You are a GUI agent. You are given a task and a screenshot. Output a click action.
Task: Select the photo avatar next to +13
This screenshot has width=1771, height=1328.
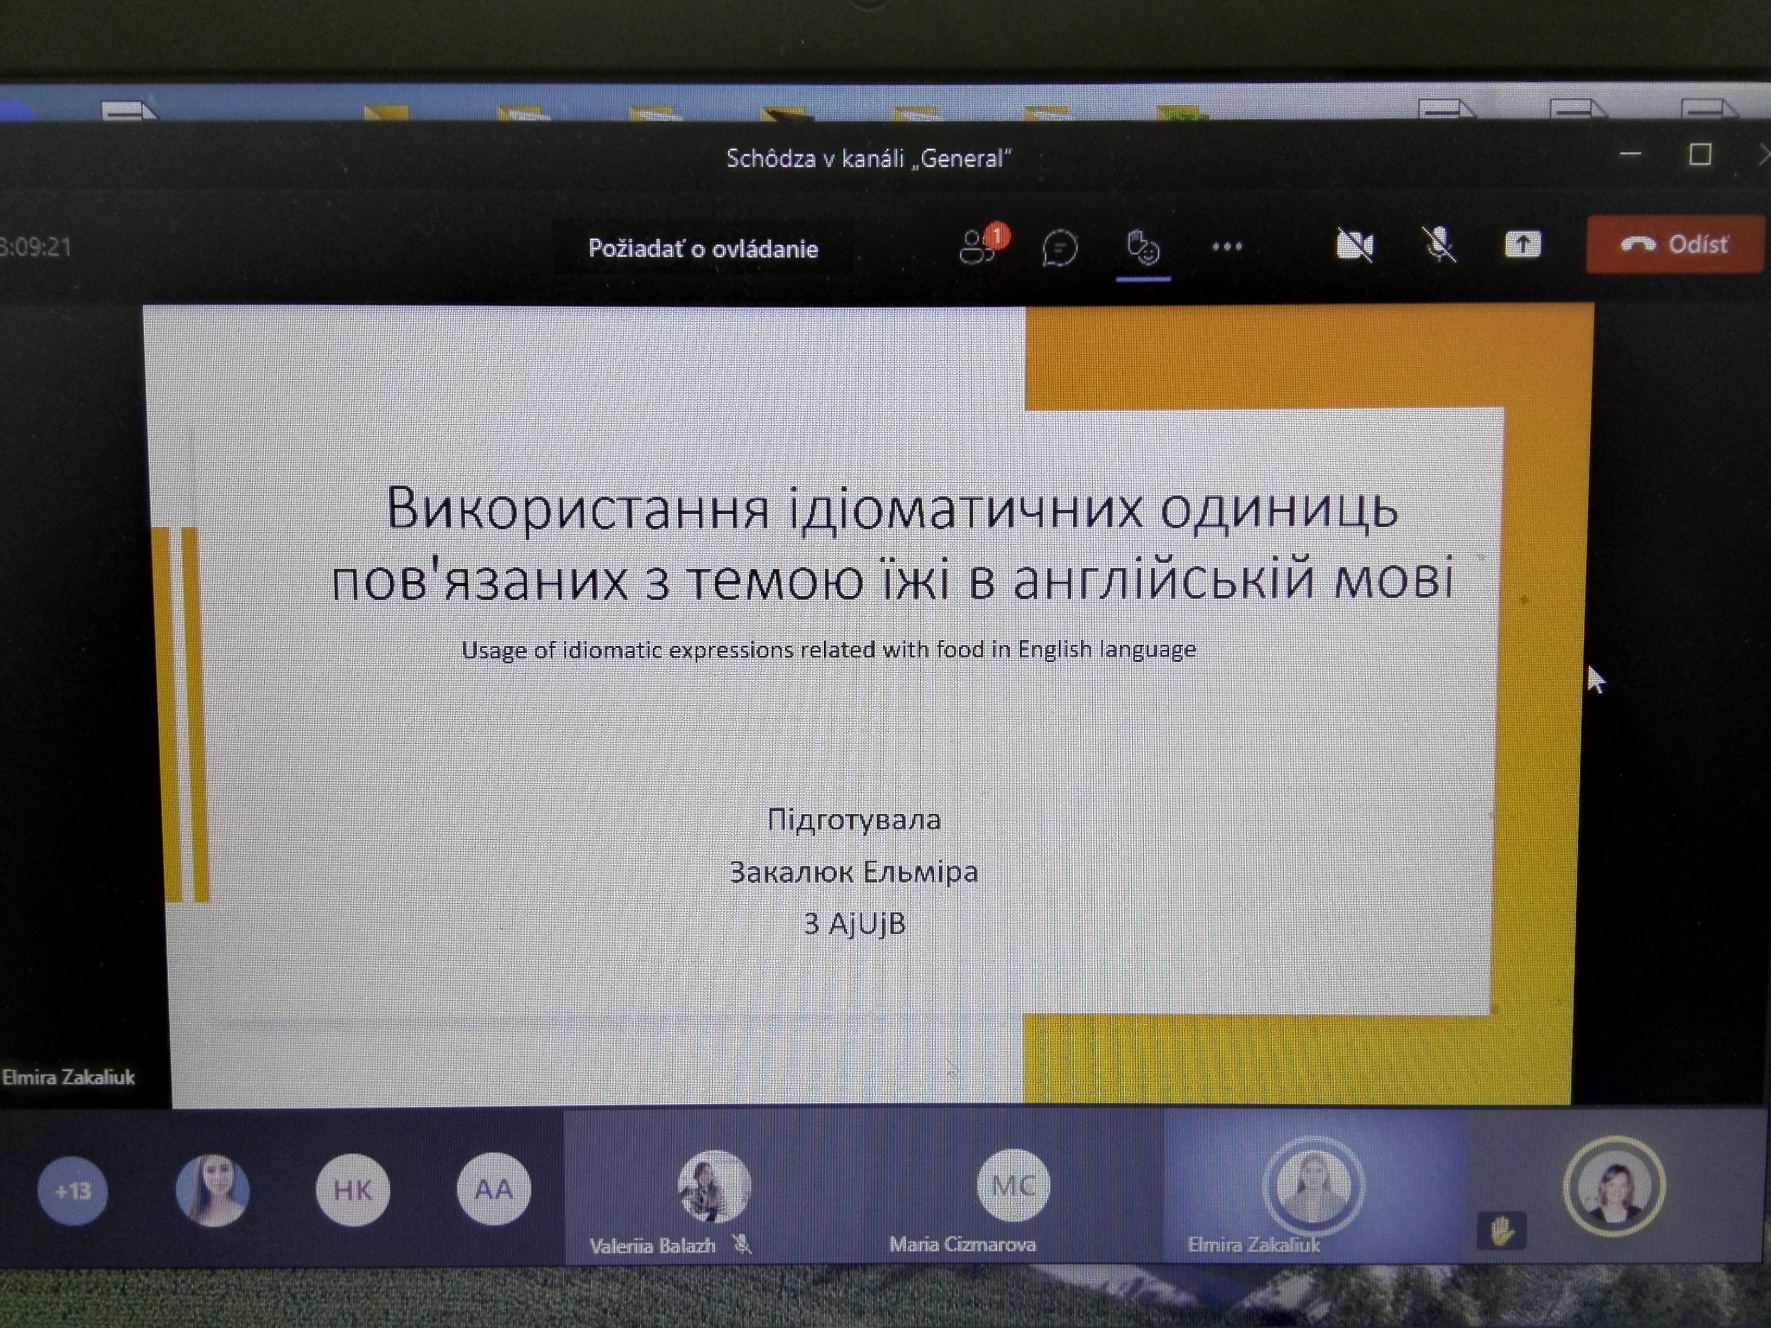click(x=212, y=1191)
